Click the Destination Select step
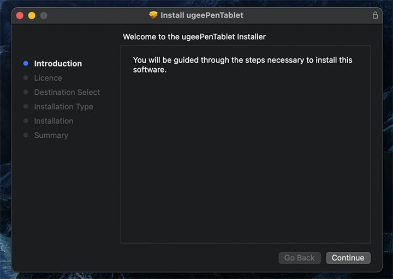The image size is (393, 279). coord(67,92)
